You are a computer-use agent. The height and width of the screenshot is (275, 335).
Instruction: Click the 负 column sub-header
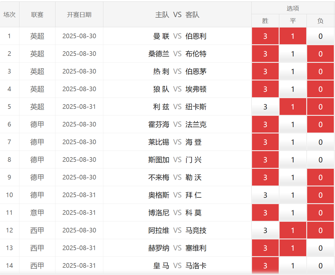320,21
